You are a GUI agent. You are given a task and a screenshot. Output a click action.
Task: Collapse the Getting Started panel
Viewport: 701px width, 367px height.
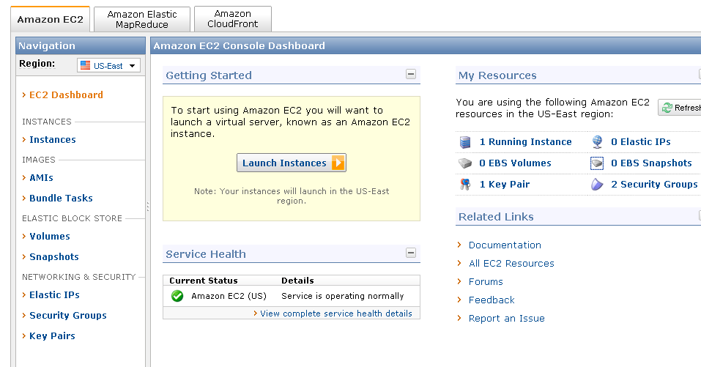tap(411, 74)
